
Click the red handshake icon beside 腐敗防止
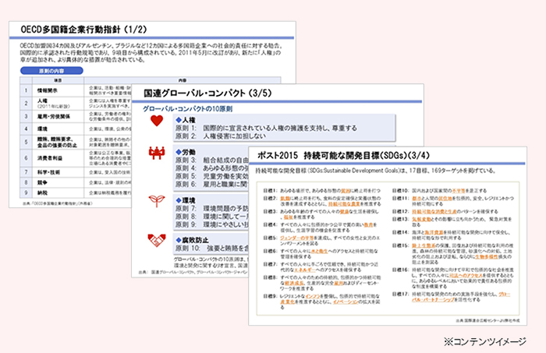coord(156,240)
